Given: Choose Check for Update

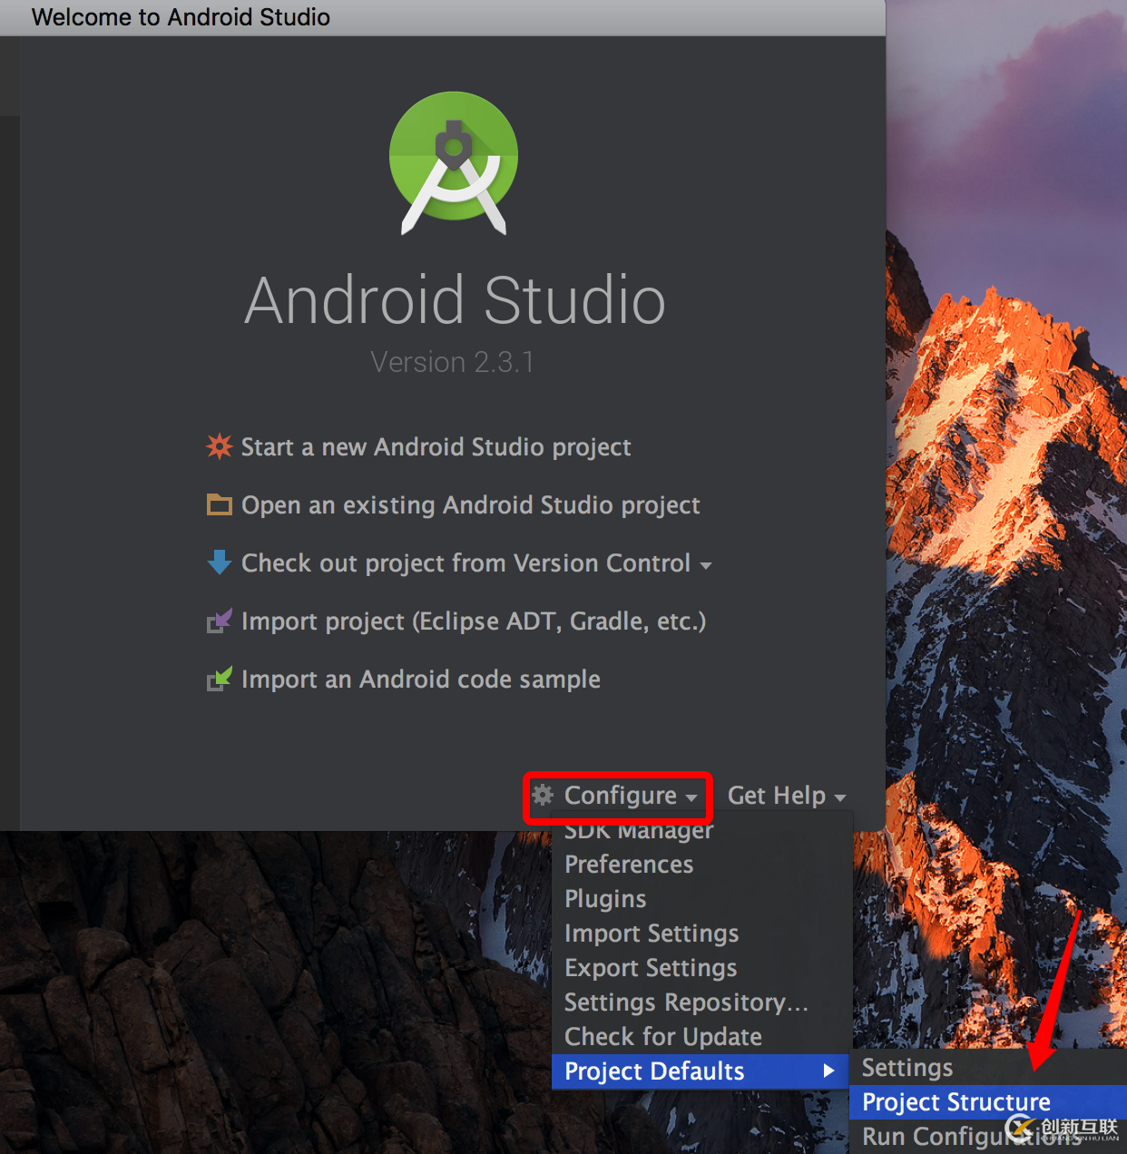Looking at the screenshot, I should tap(702, 1037).
